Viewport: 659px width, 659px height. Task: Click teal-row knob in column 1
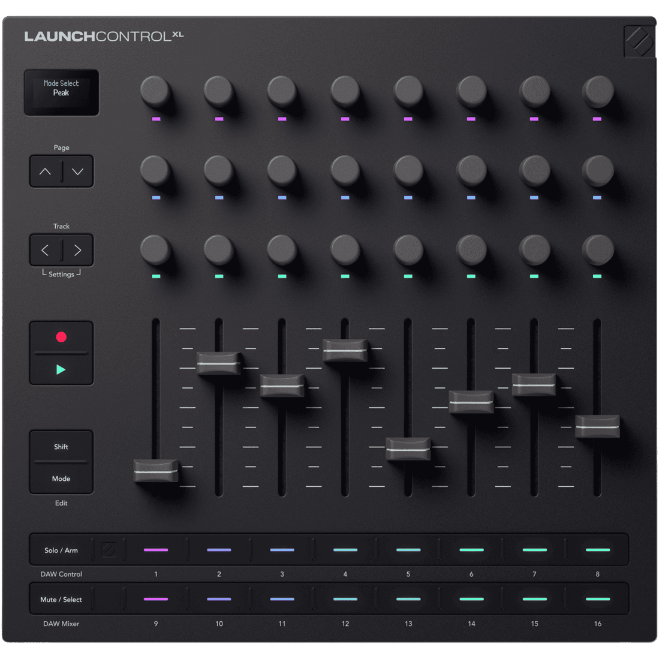(155, 249)
